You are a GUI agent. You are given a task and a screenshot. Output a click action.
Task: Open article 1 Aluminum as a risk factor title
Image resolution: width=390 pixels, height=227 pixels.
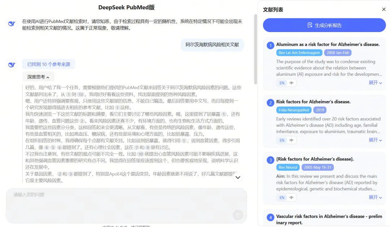[328, 44]
